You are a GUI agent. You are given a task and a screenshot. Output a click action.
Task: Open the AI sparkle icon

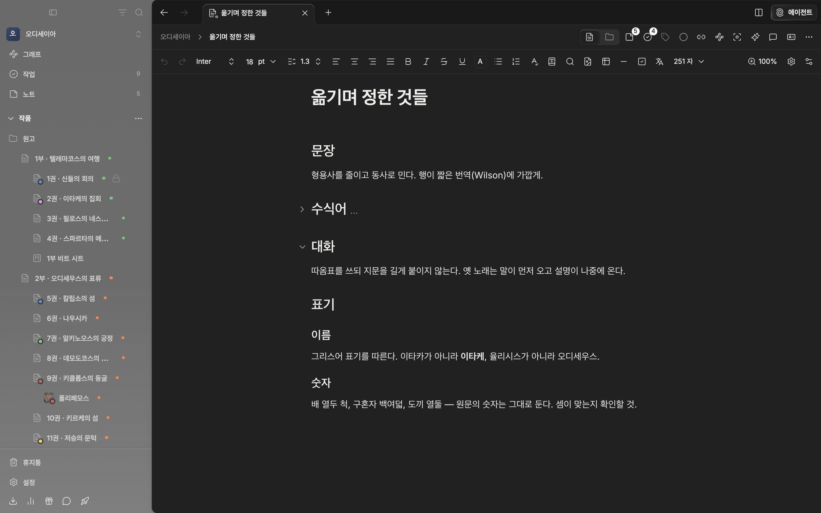click(x=755, y=37)
